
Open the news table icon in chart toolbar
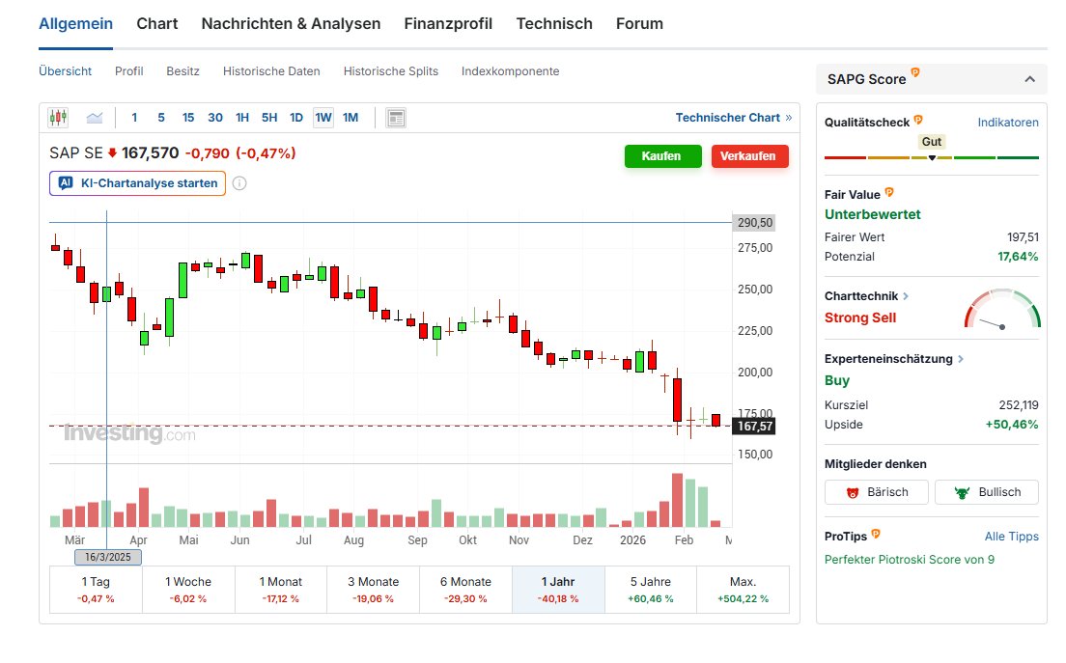coord(396,118)
